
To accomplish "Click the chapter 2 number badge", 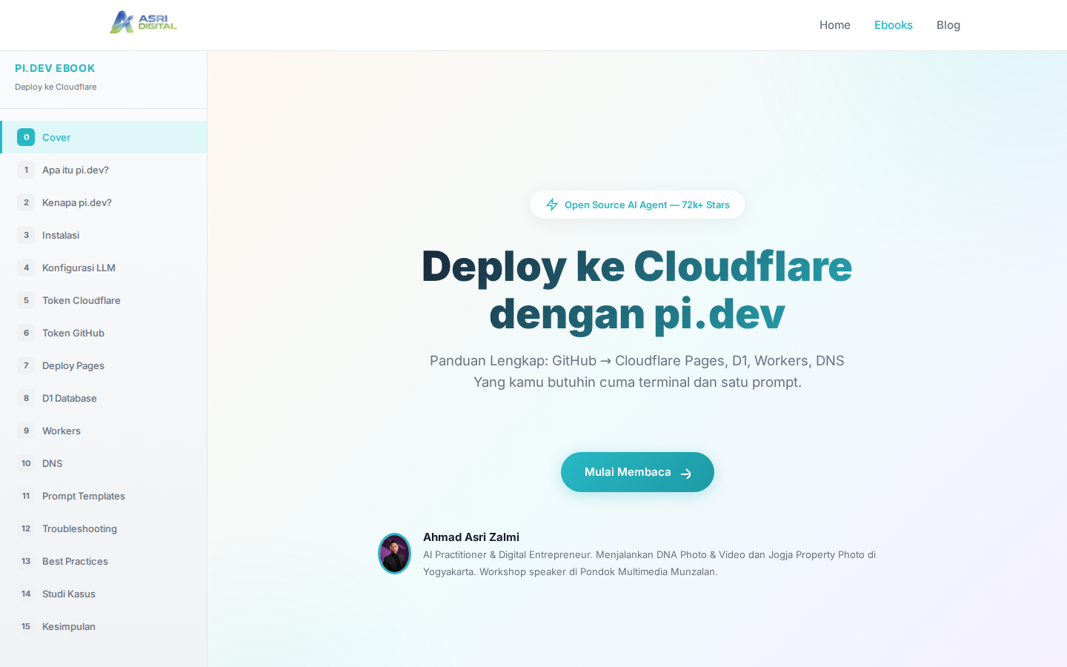I will click(x=26, y=202).
